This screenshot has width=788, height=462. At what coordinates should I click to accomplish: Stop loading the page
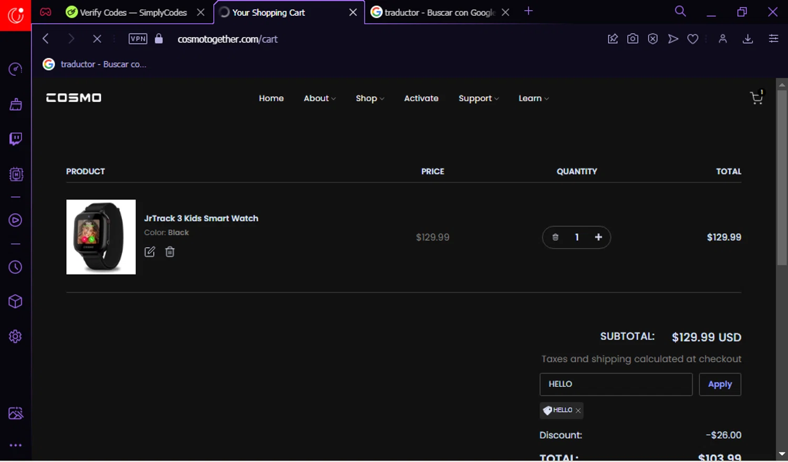(x=97, y=38)
